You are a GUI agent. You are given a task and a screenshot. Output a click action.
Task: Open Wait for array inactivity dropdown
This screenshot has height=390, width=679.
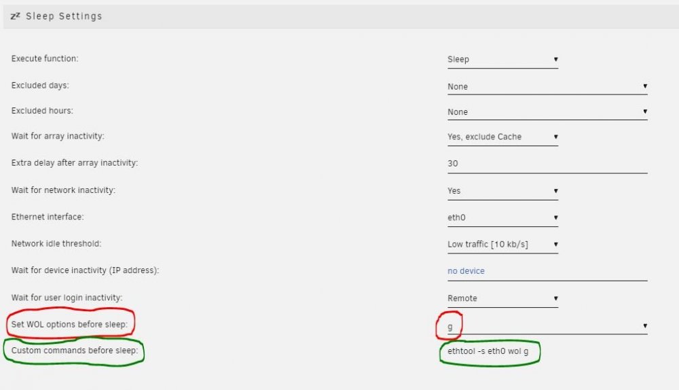coord(502,137)
